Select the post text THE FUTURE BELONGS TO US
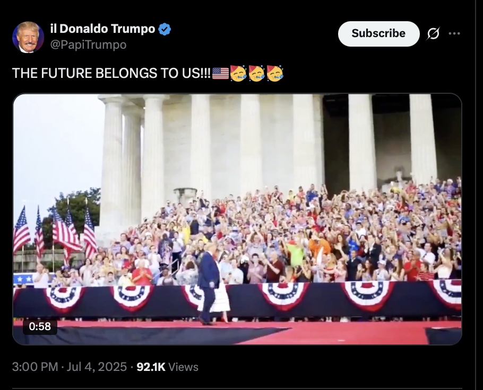 pos(111,73)
